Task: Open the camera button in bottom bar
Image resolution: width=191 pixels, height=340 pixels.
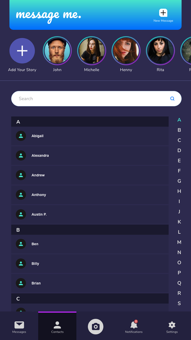Action: (x=95, y=327)
